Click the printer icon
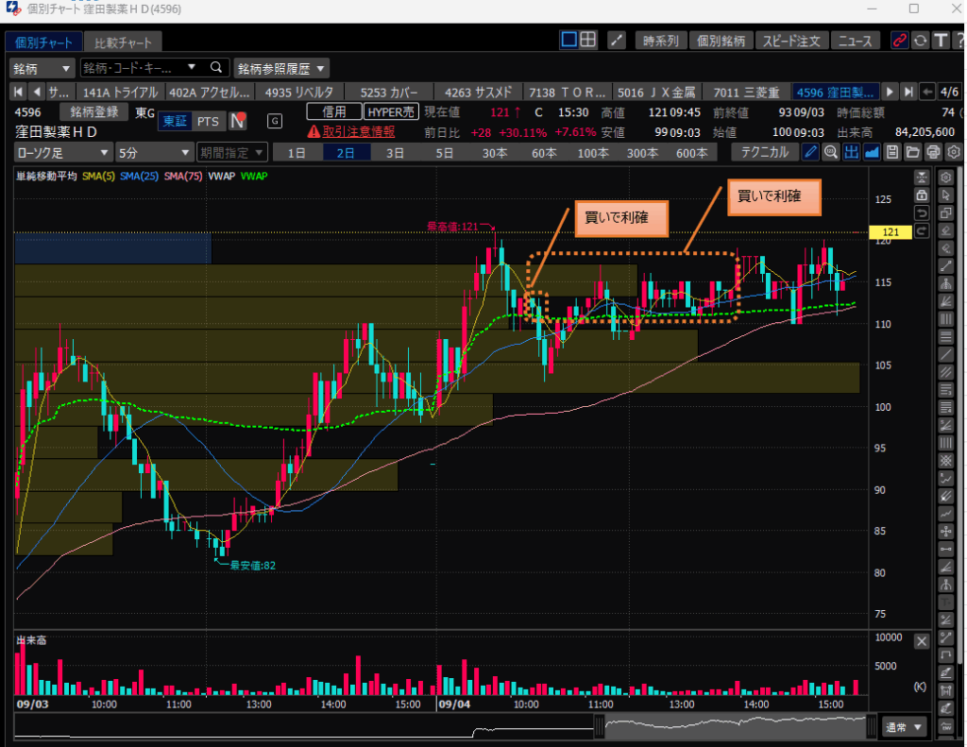Viewport: 967px width, 747px height. 933,152
